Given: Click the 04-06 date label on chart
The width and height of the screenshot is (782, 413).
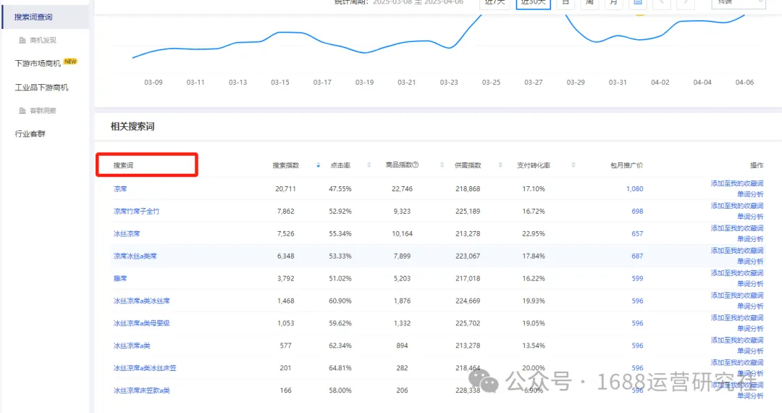Looking at the screenshot, I should (x=744, y=83).
